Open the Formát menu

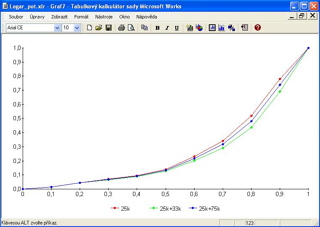click(x=81, y=17)
